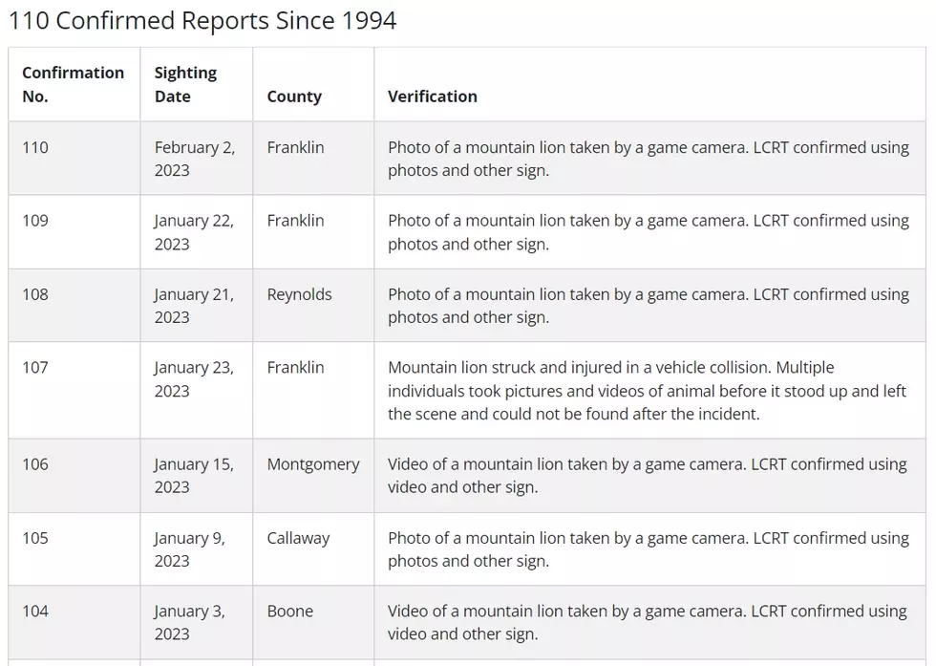
Task: Click the January 22, 2023 date cell
Action: tap(197, 232)
